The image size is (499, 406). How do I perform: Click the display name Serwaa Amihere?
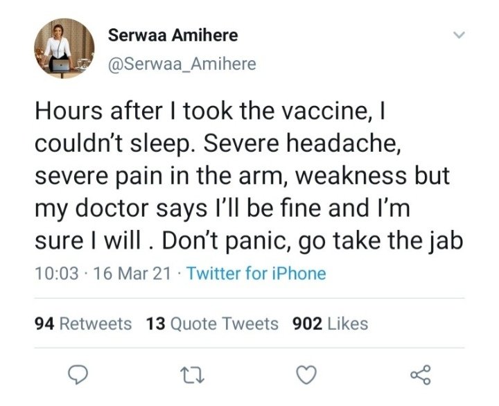click(171, 35)
